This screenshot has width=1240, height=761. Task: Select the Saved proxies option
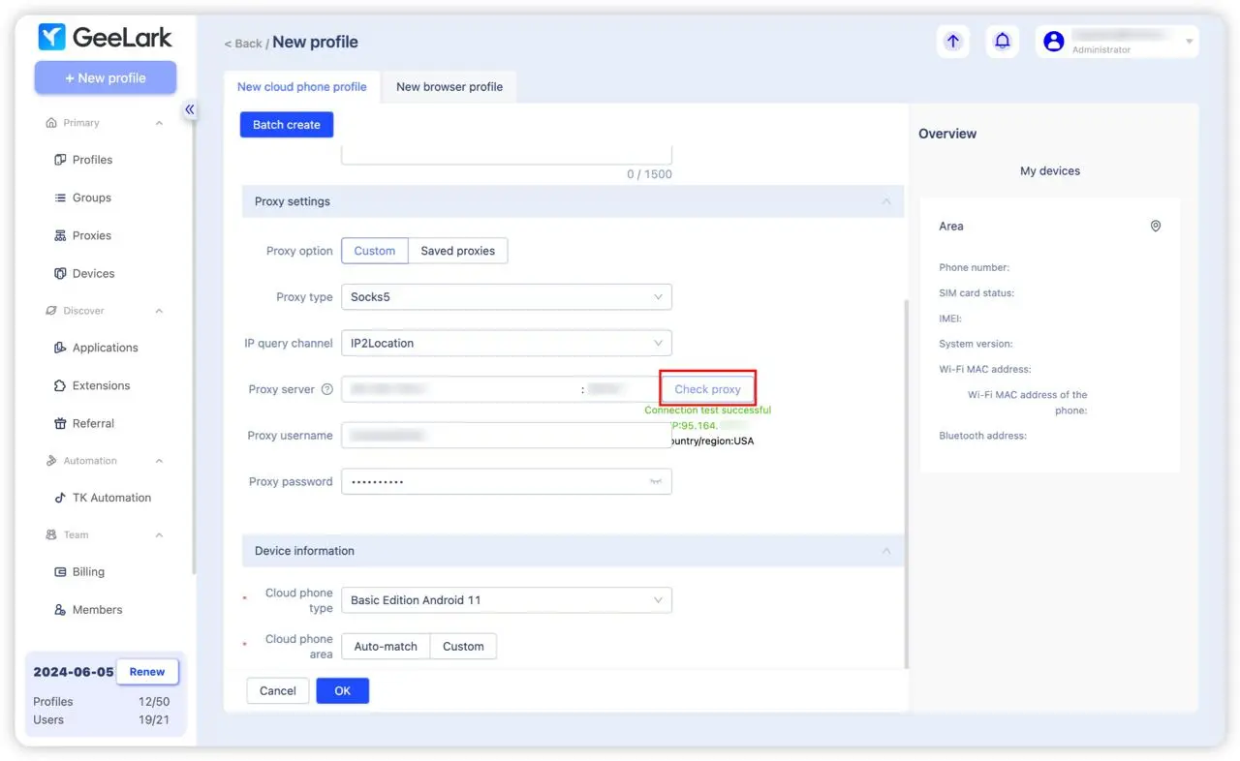tap(457, 251)
